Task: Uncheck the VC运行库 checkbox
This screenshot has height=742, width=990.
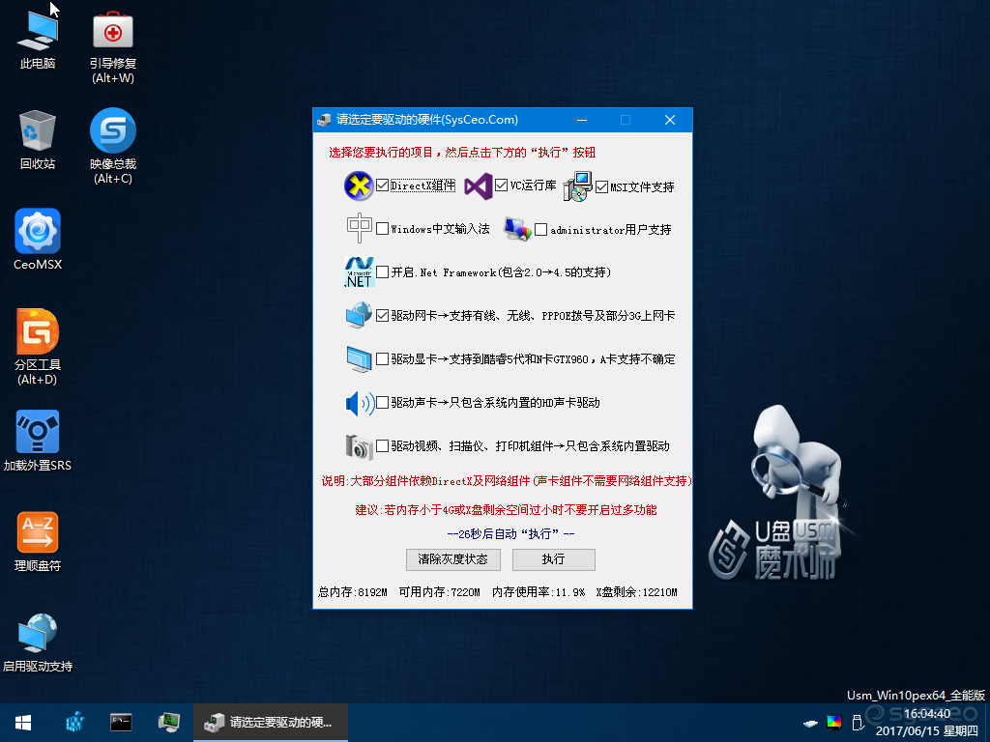Action: pyautogui.click(x=502, y=185)
